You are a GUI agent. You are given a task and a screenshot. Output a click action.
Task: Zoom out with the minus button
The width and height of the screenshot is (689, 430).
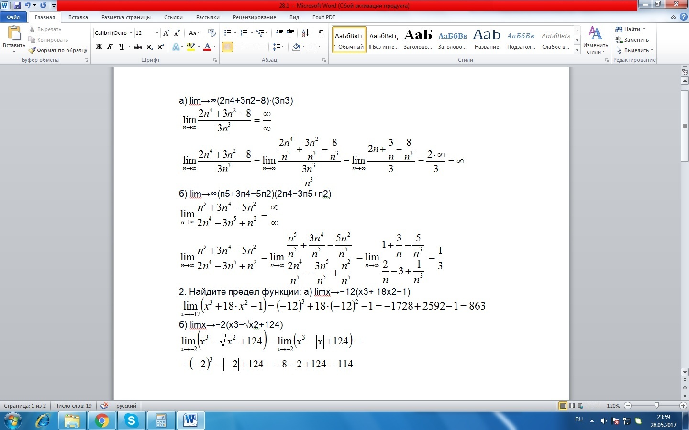pos(628,406)
